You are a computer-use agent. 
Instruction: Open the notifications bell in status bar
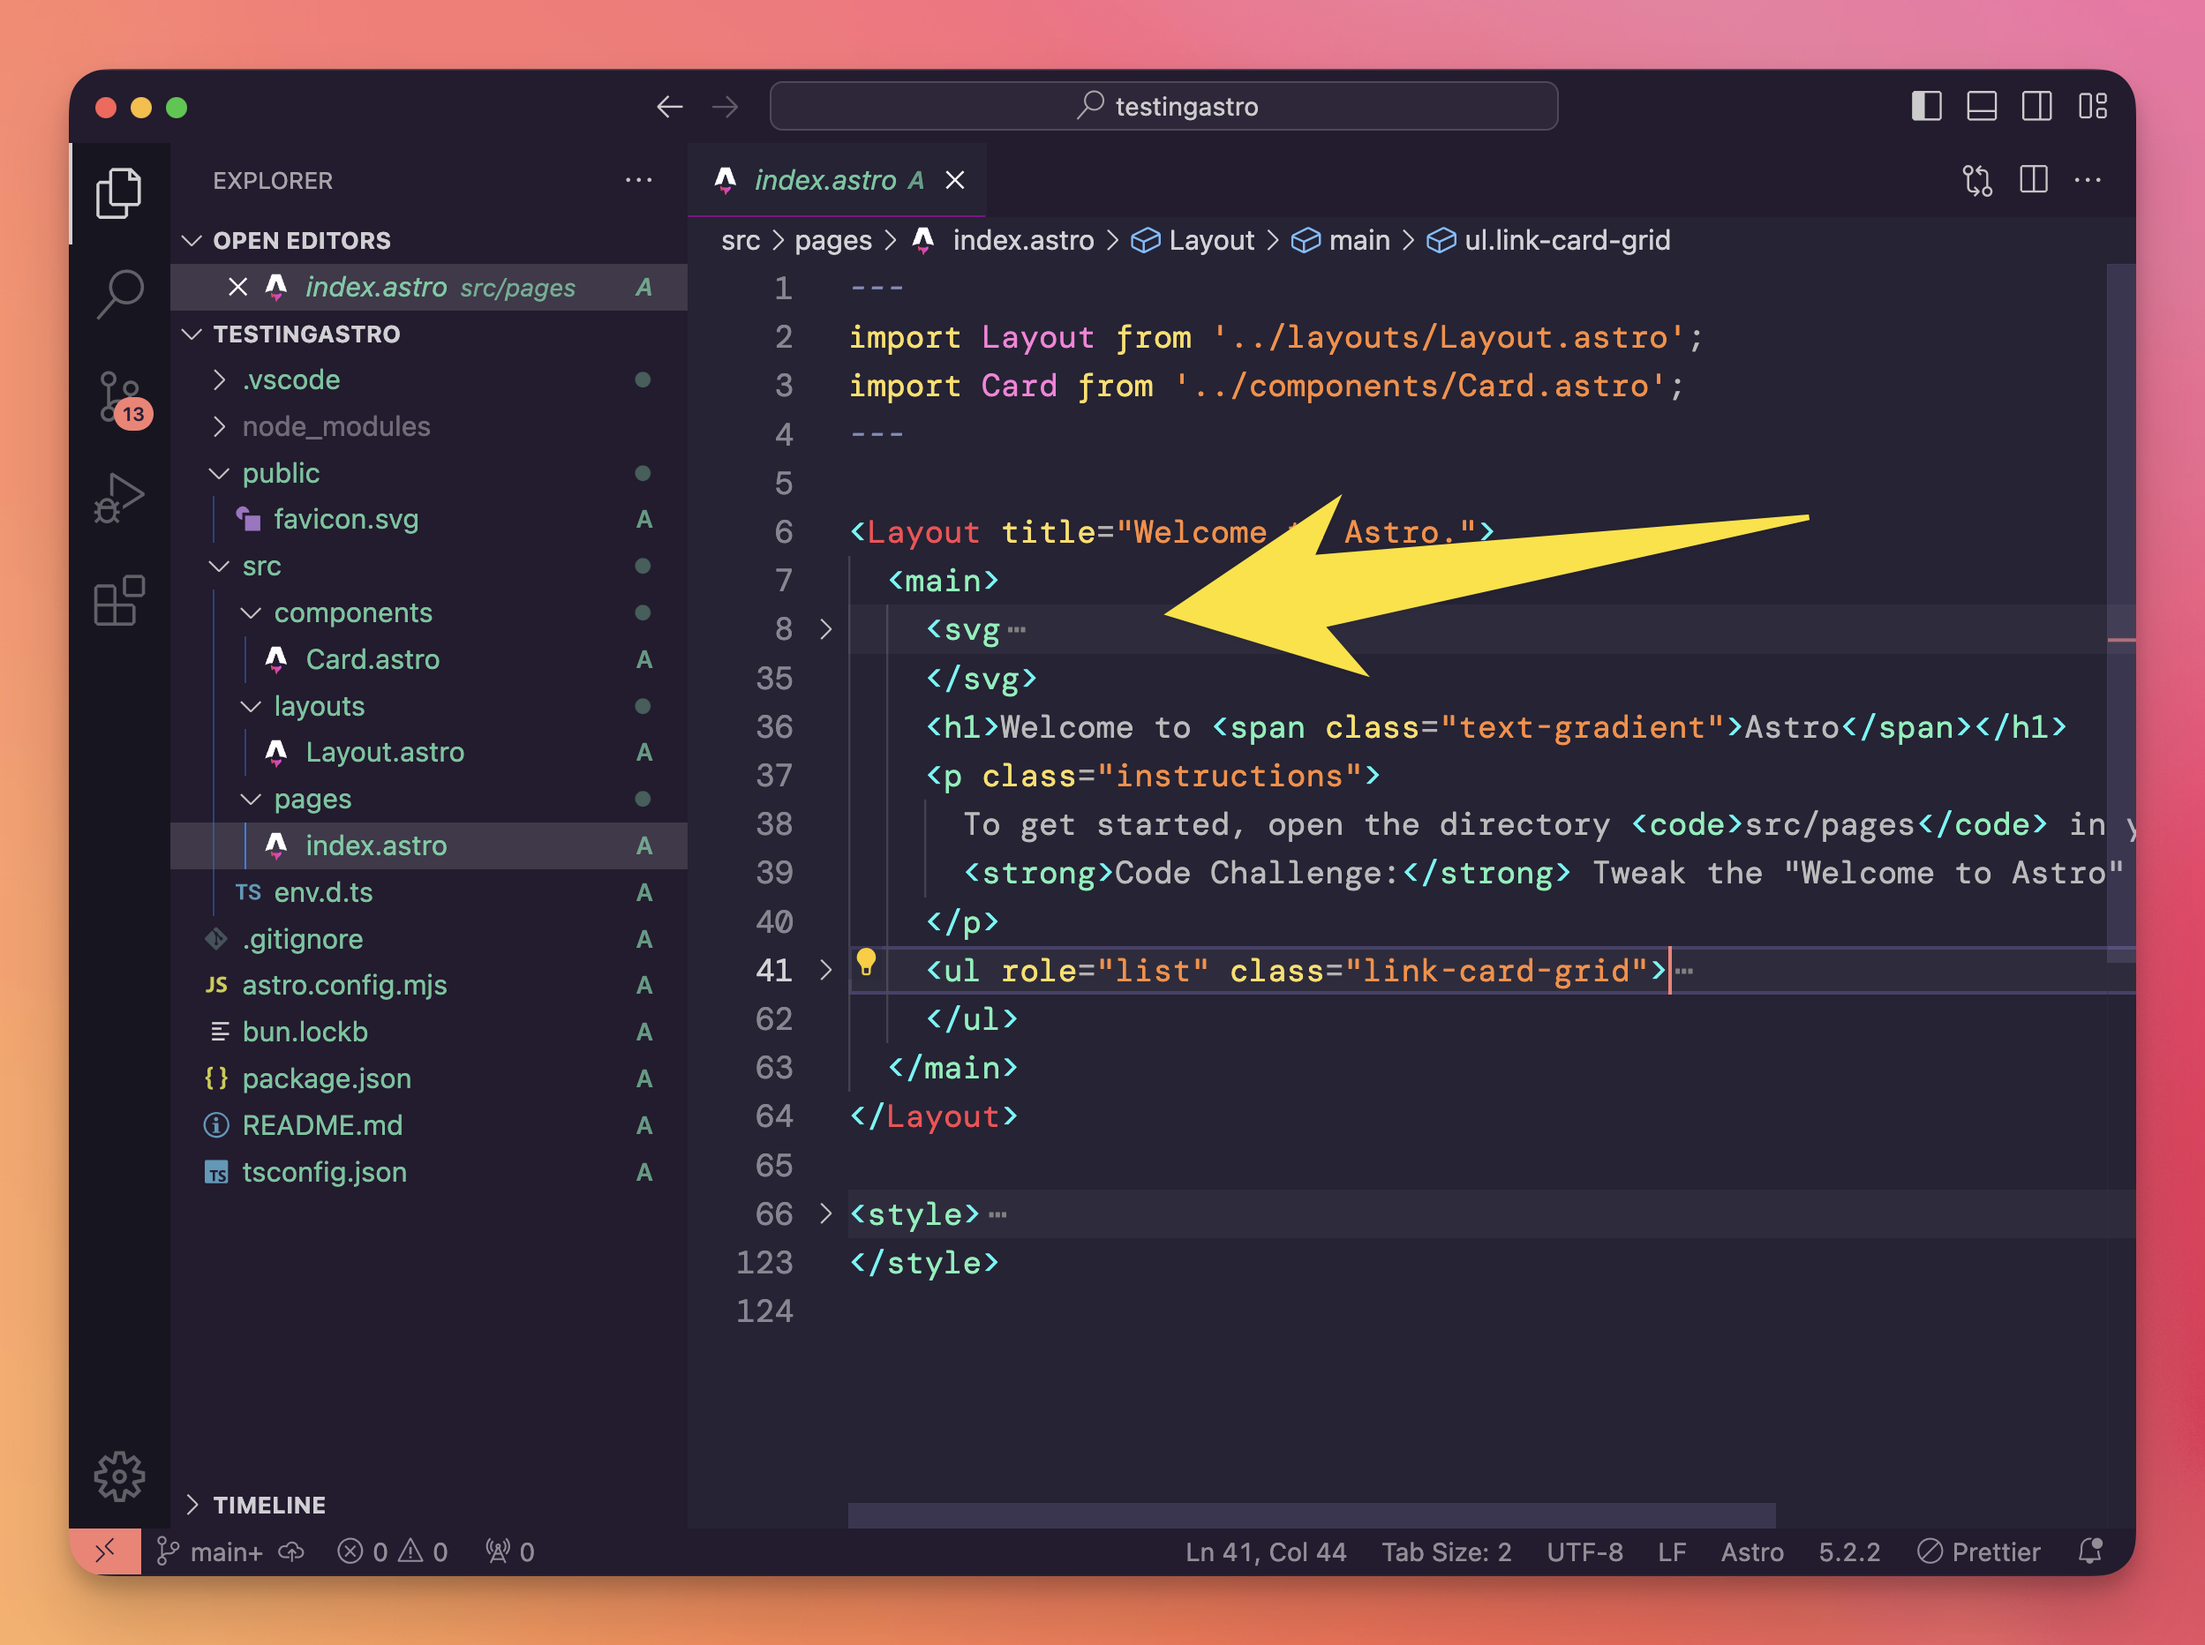[2089, 1551]
